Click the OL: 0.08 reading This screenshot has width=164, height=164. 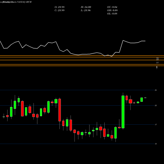[x=112, y=14]
